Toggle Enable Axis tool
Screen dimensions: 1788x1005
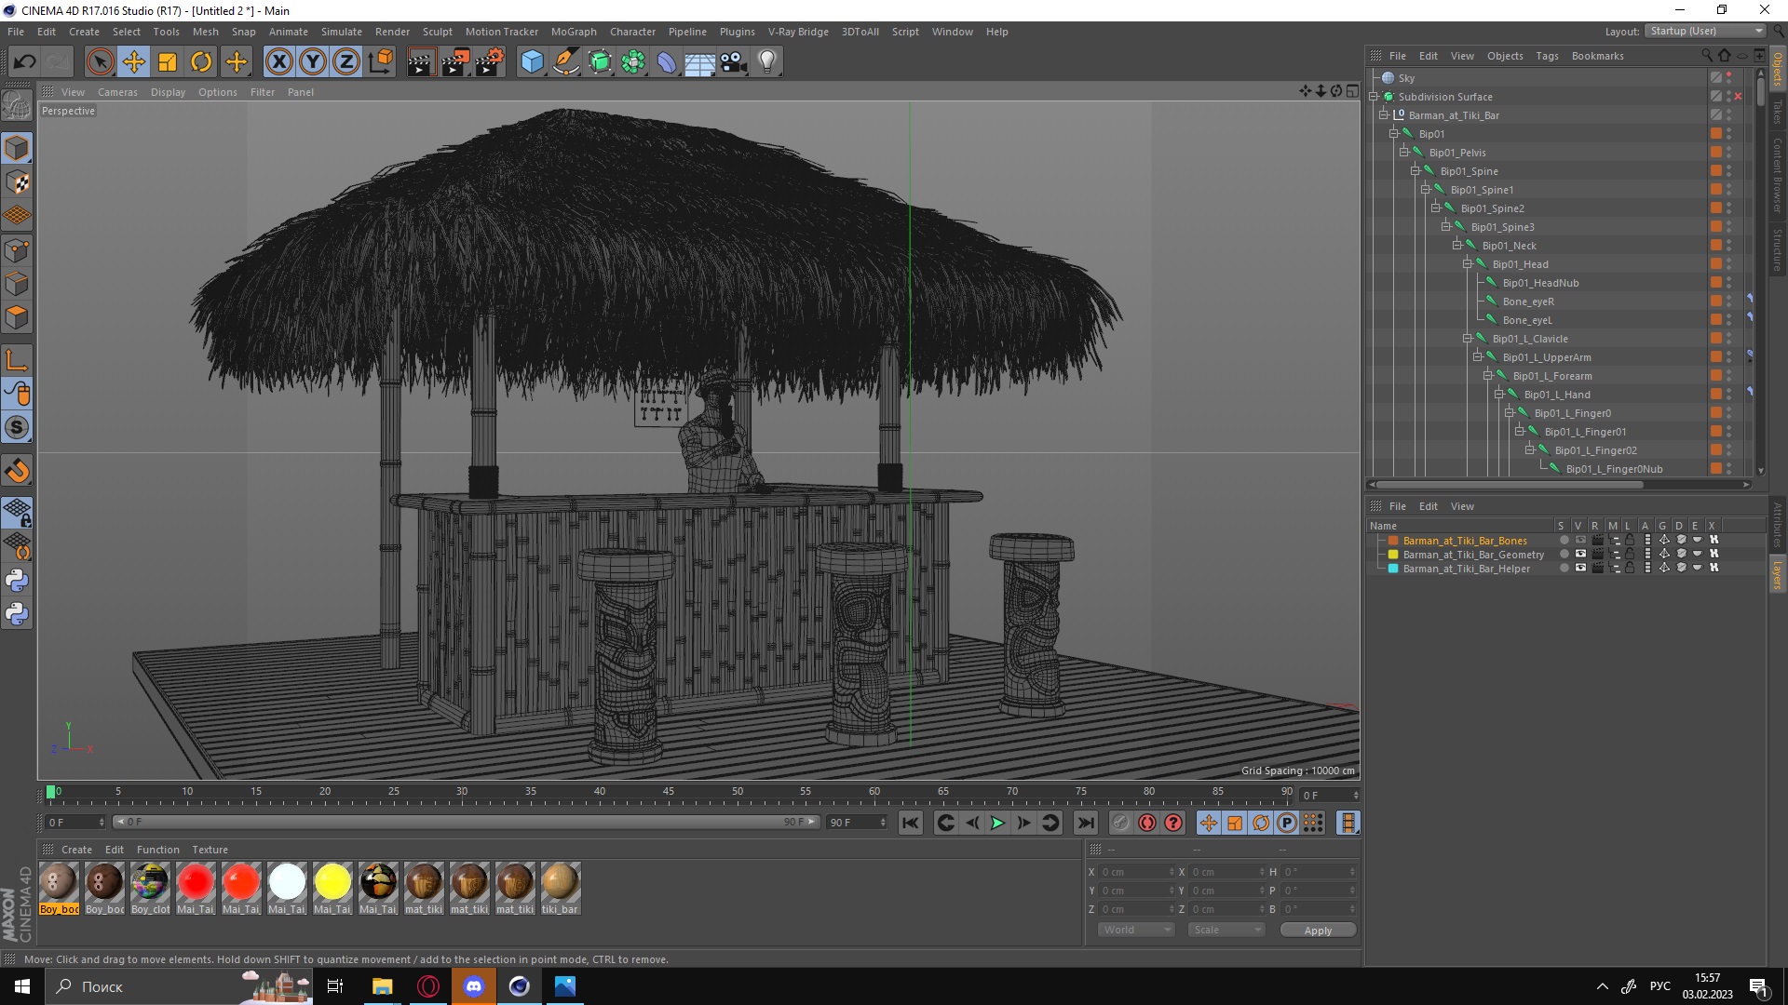click(17, 360)
